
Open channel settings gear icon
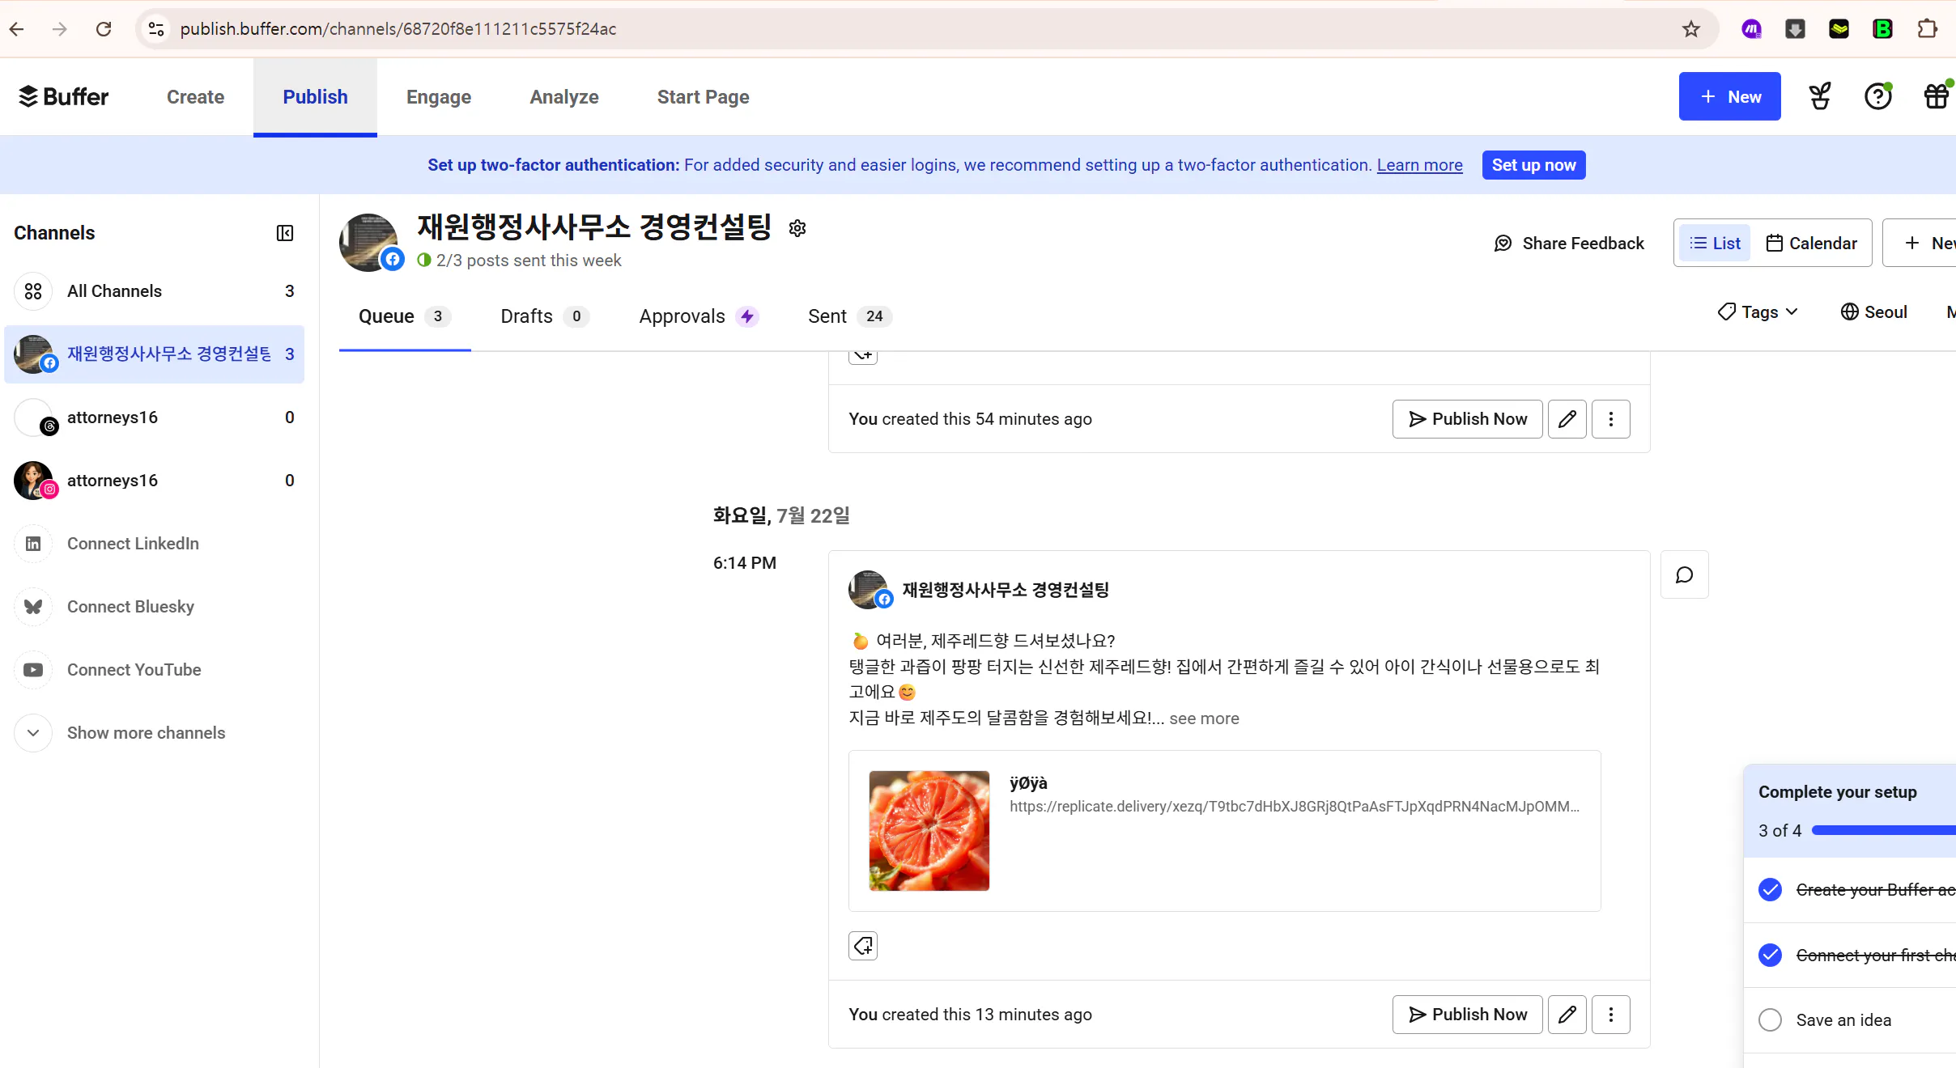click(x=797, y=228)
